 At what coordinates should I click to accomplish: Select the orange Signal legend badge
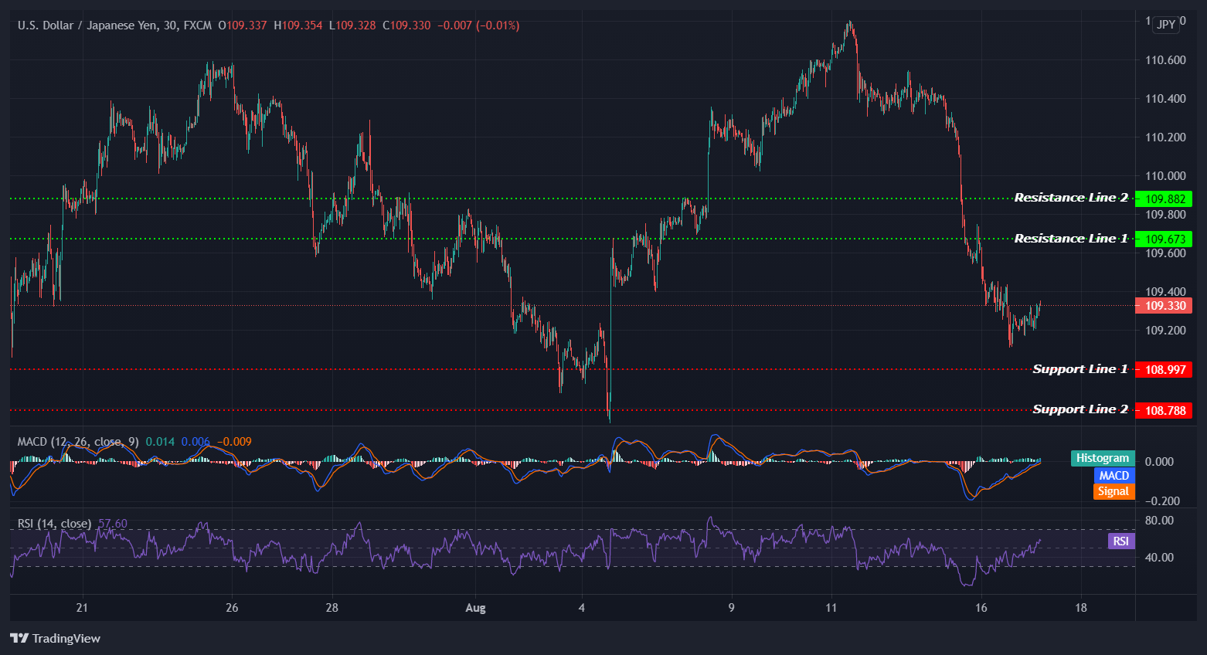1113,491
